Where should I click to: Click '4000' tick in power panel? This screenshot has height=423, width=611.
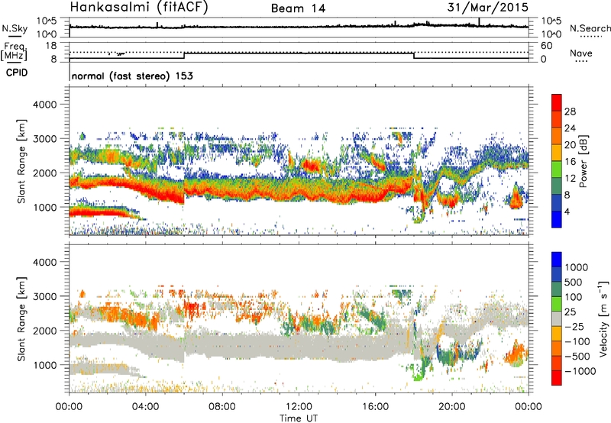pos(44,105)
